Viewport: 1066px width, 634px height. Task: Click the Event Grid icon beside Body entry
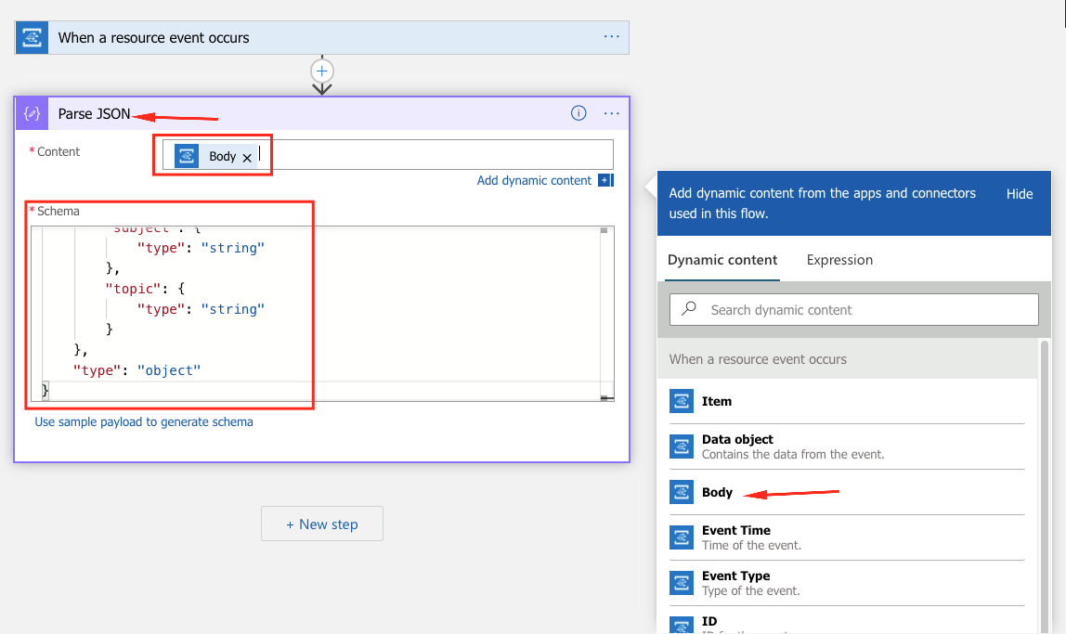(681, 492)
